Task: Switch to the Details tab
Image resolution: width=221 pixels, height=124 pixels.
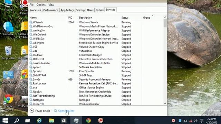Action: [x=99, y=10]
